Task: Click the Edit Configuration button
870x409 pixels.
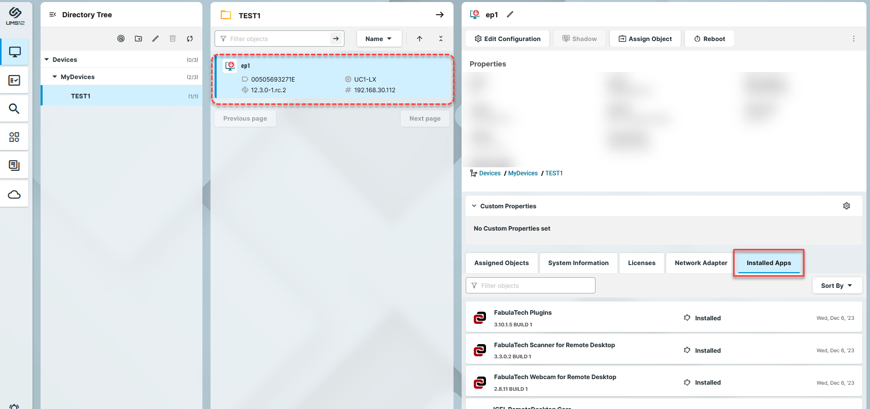Action: (507, 39)
